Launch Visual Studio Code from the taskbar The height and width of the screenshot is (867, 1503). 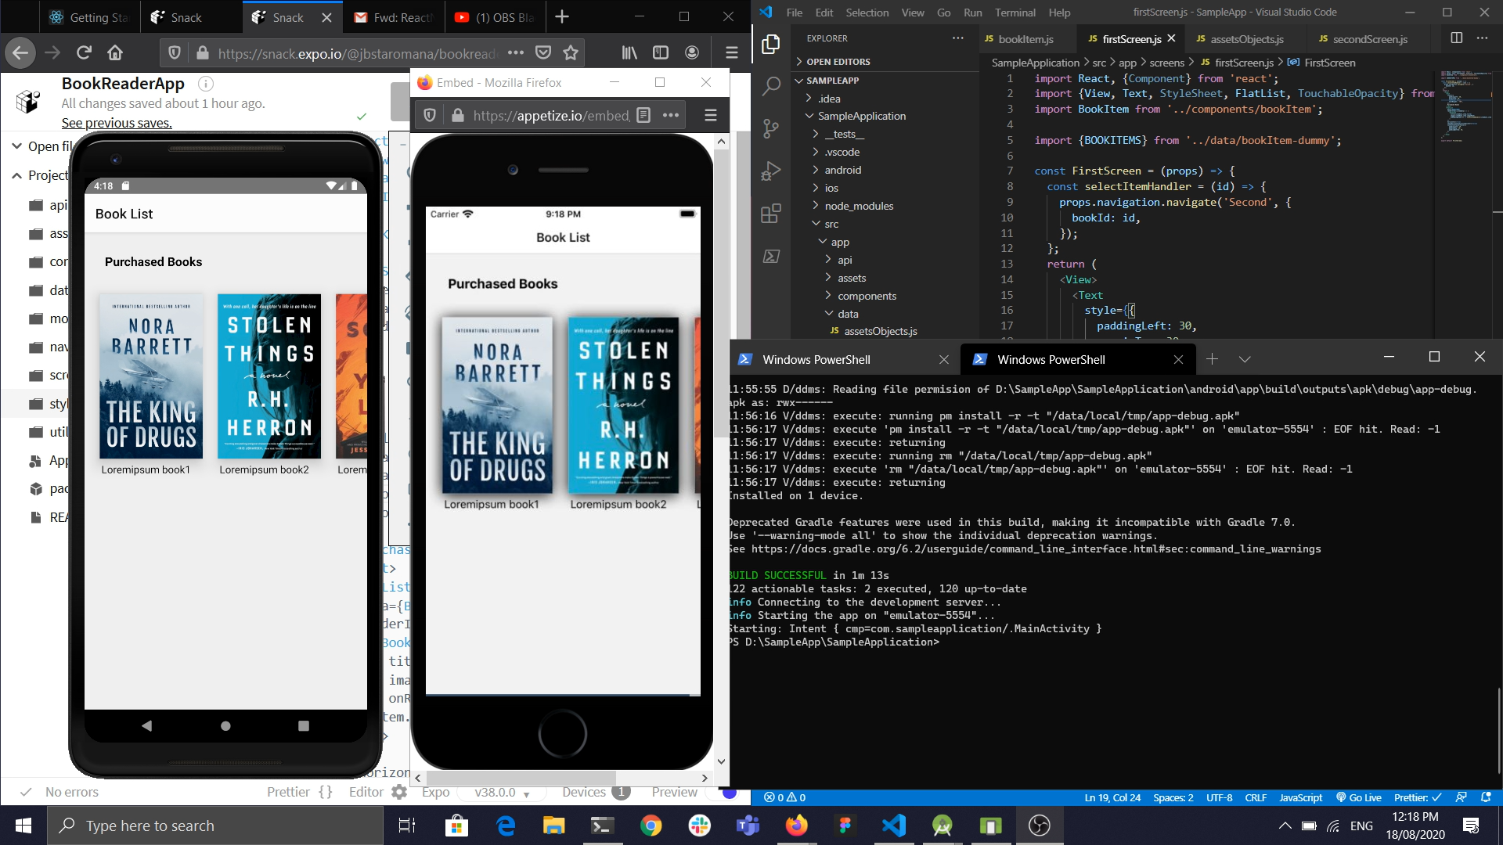point(893,826)
